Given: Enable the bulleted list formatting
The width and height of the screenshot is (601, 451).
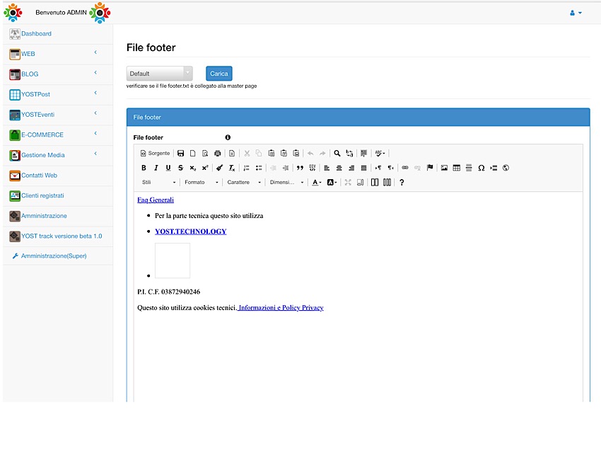Looking at the screenshot, I should click(260, 167).
